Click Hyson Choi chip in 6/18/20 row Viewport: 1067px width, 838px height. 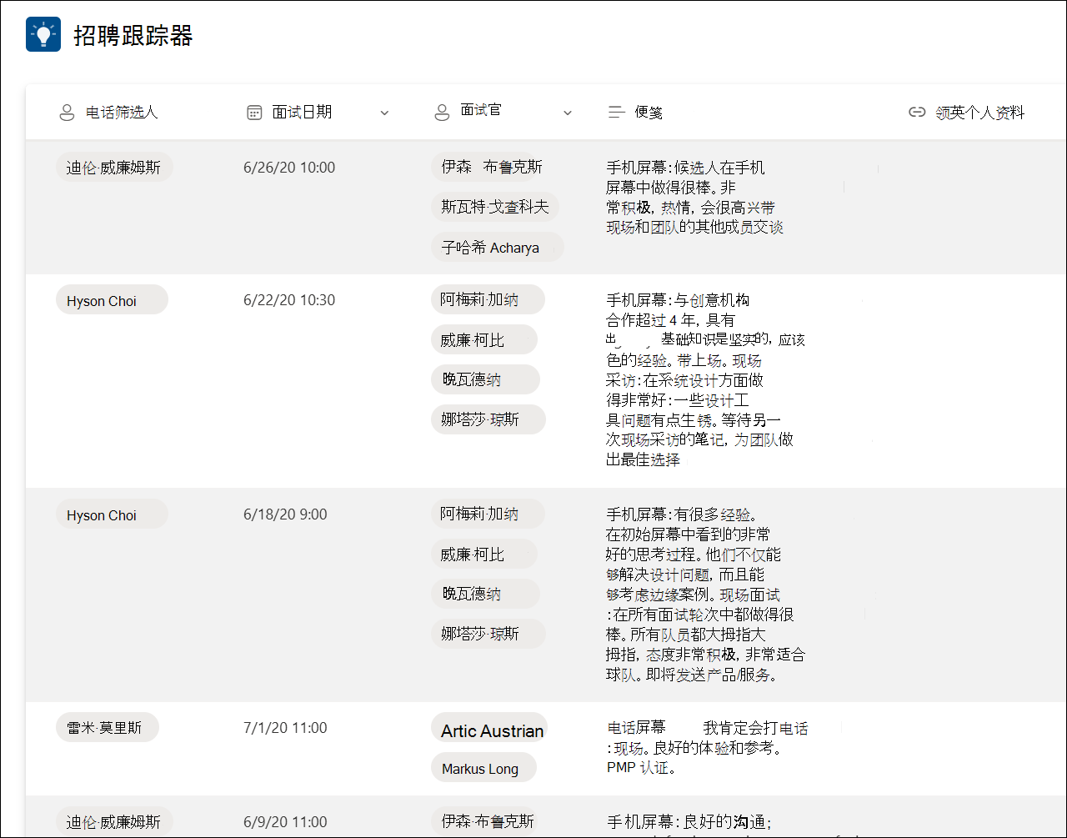click(x=112, y=514)
